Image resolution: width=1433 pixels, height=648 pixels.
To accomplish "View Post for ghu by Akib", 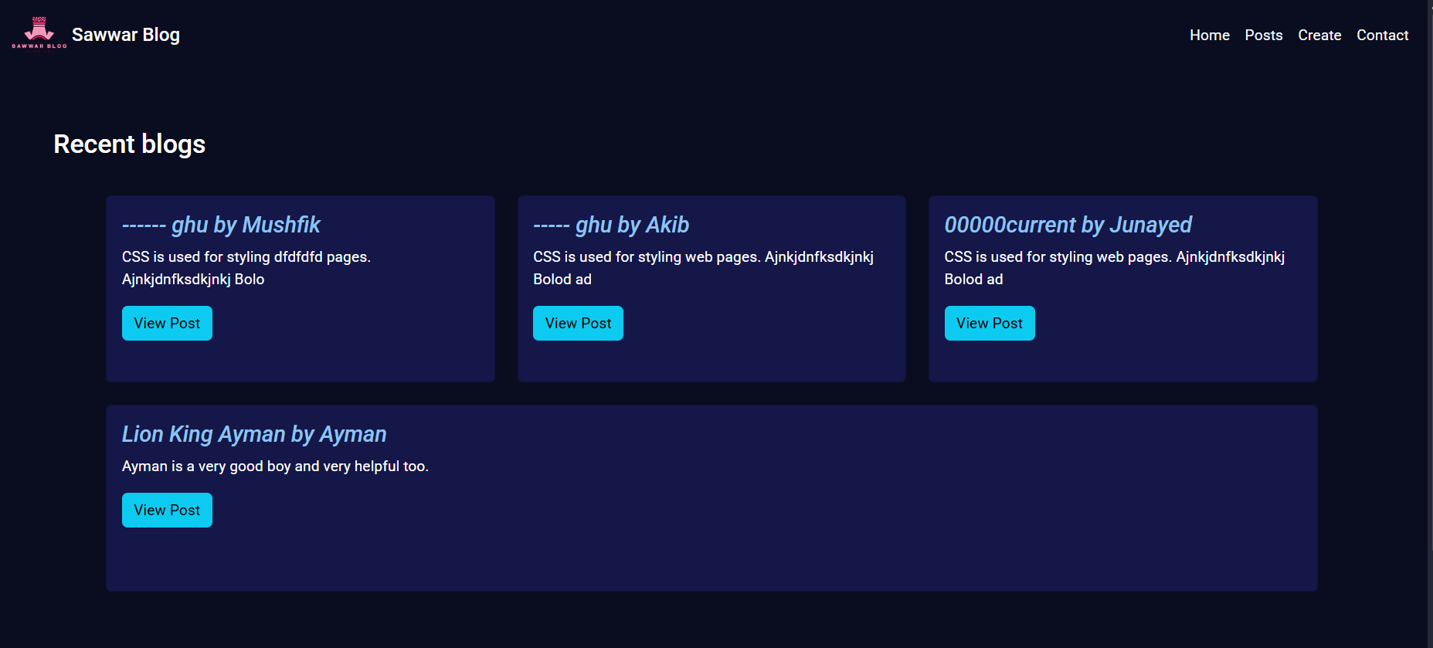I will (x=578, y=323).
